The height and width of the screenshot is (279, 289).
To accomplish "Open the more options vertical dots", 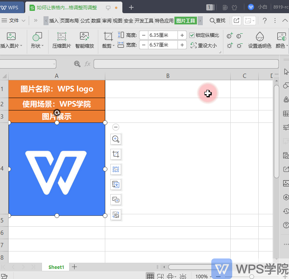I will [x=275, y=21].
